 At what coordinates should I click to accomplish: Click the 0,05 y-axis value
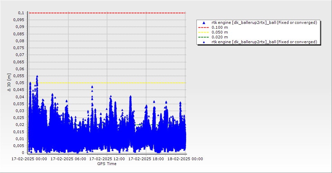[x=20, y=83]
